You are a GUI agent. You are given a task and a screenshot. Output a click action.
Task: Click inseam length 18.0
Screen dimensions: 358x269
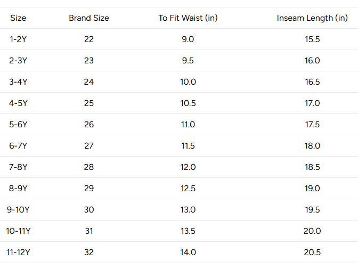coord(312,146)
